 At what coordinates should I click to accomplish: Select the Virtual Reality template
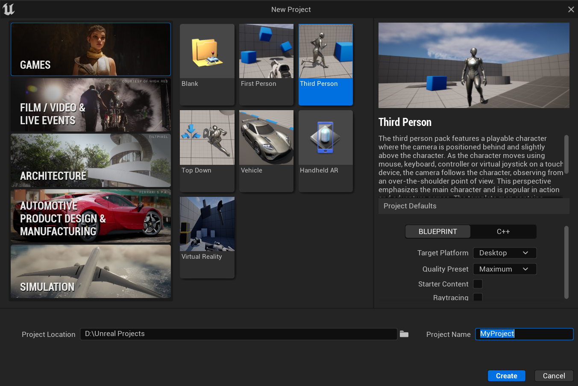pos(207,225)
